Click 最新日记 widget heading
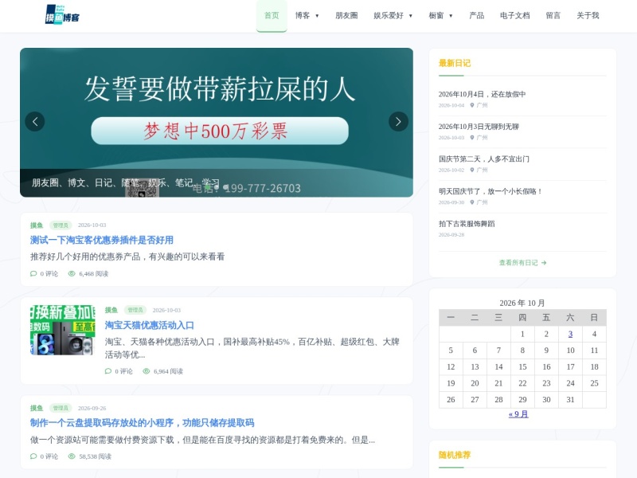Screen dimensions: 637x478 455,64
